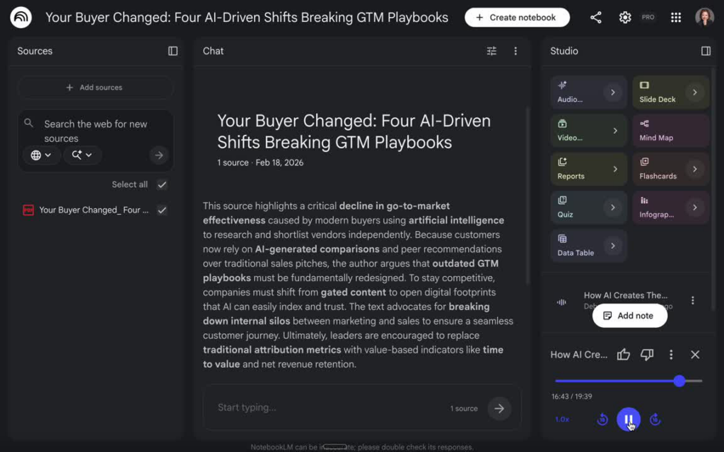Viewport: 724px width, 452px height.
Task: Click the Audio Overview tile
Action: coord(588,93)
